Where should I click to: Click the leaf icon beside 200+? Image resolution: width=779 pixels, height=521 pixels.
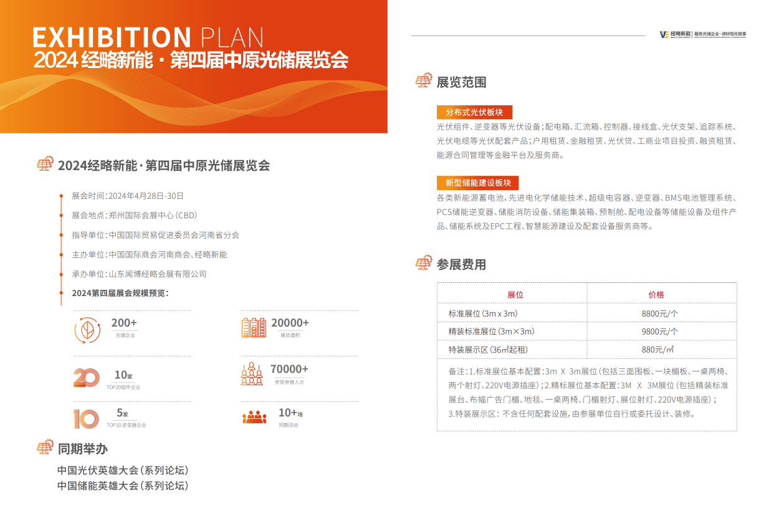[x=87, y=330]
